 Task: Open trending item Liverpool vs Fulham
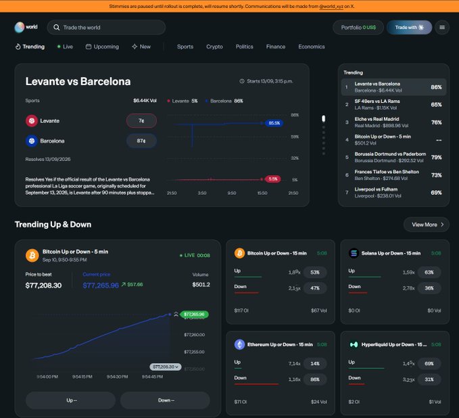(393, 193)
